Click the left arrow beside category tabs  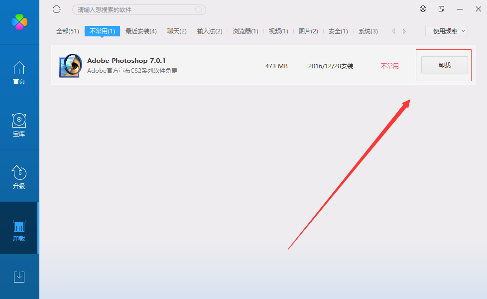pos(394,31)
